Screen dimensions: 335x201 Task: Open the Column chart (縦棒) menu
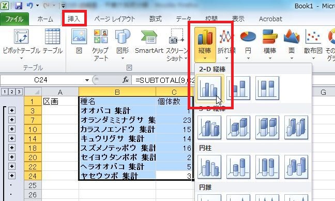click(x=205, y=45)
